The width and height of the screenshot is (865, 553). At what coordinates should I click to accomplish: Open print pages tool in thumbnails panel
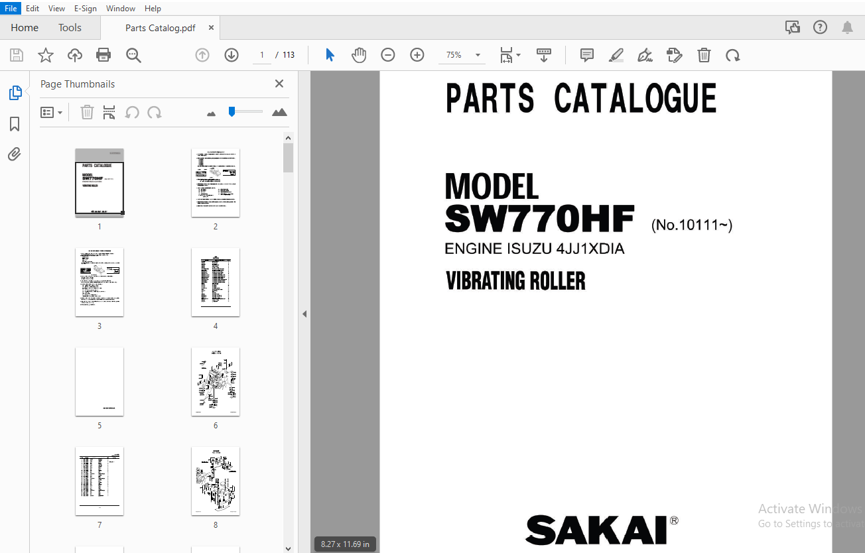tap(109, 113)
